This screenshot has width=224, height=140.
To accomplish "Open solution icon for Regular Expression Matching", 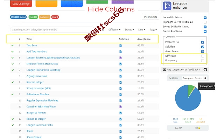I will click(x=120, y=101).
